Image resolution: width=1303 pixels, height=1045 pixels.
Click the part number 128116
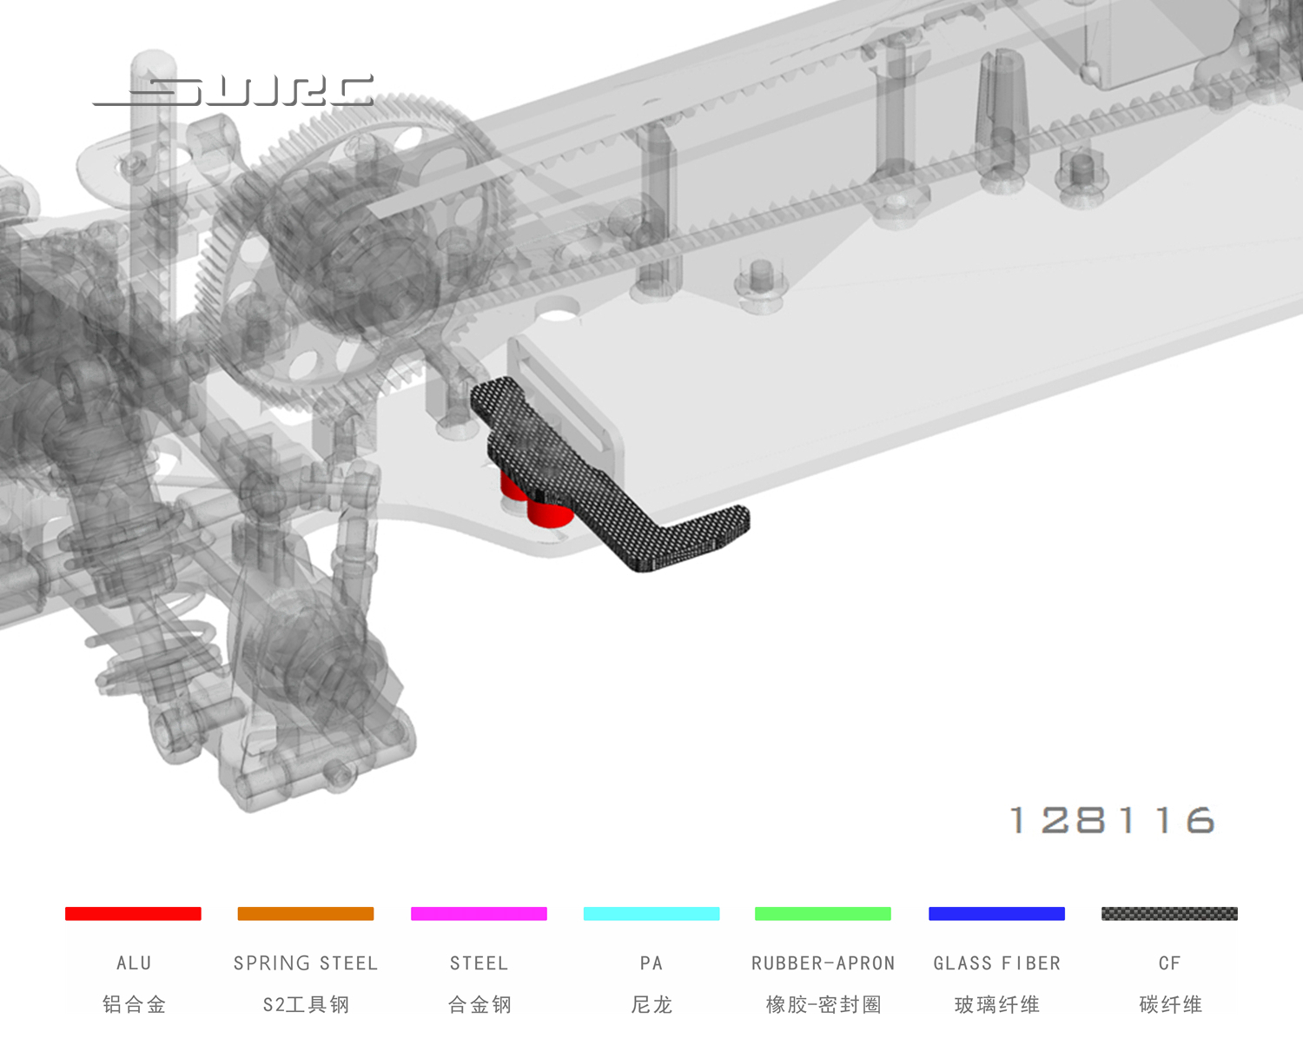1112,820
